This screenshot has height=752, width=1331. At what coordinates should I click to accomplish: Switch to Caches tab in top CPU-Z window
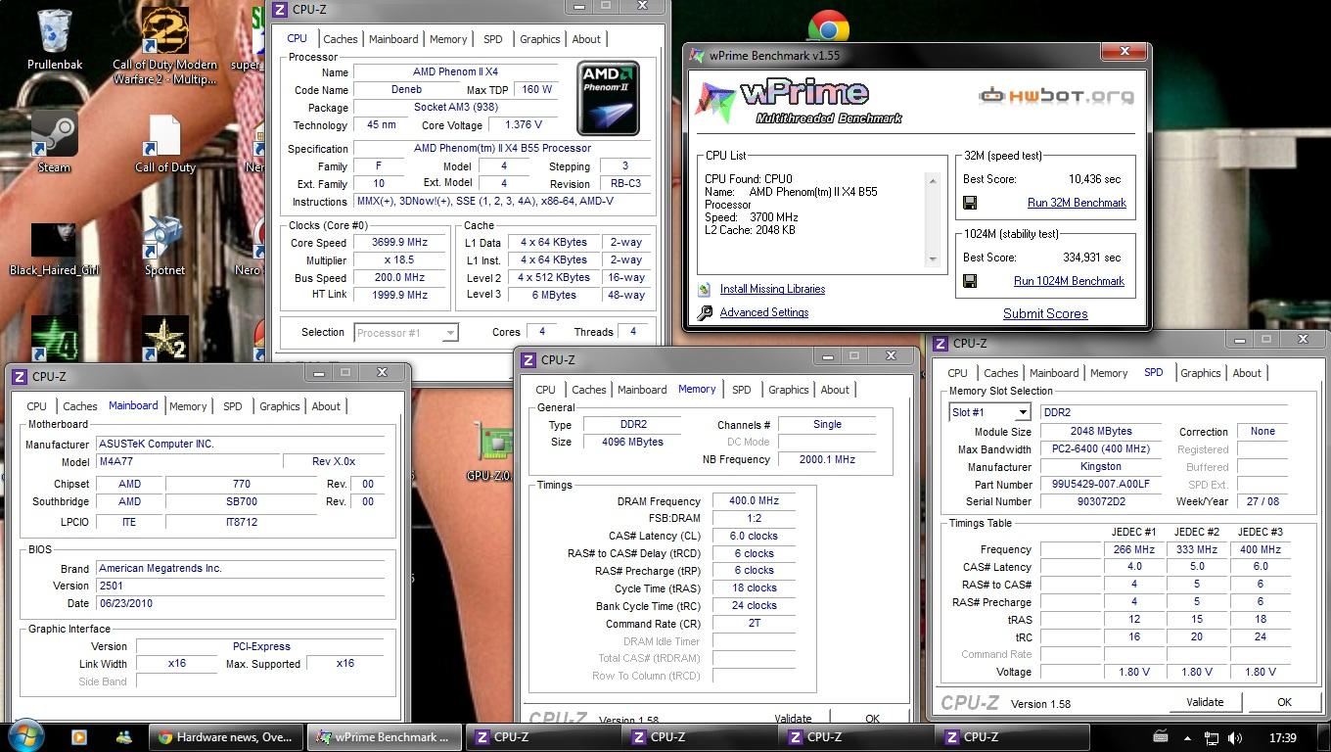tap(340, 39)
